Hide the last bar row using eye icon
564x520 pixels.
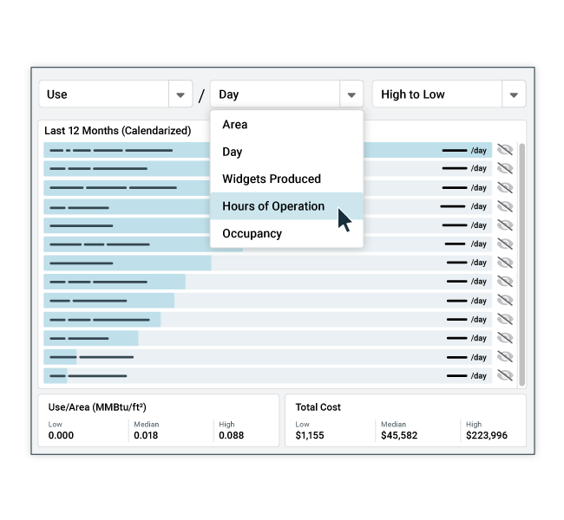point(505,375)
